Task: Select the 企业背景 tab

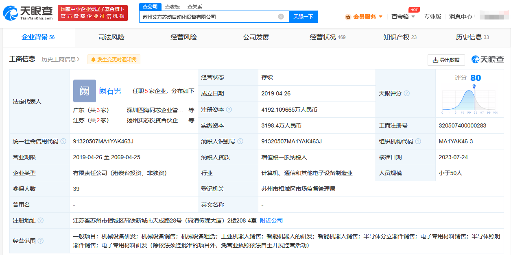Action: [38, 37]
